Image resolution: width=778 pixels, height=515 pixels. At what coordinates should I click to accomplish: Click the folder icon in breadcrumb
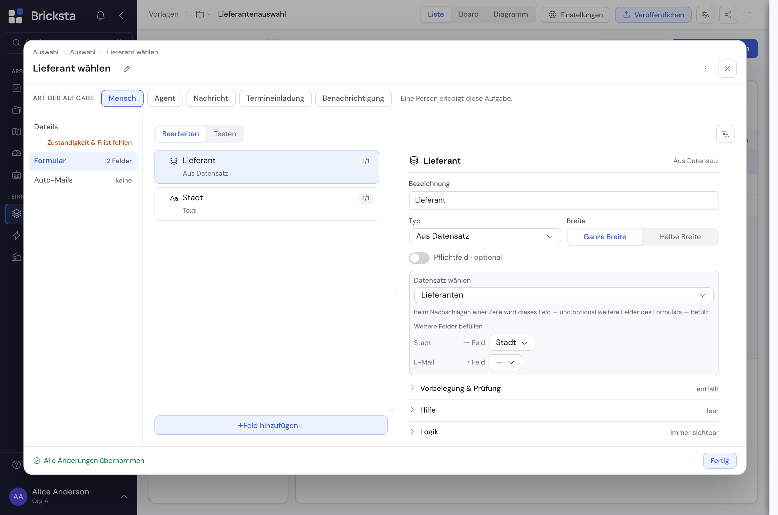200,14
